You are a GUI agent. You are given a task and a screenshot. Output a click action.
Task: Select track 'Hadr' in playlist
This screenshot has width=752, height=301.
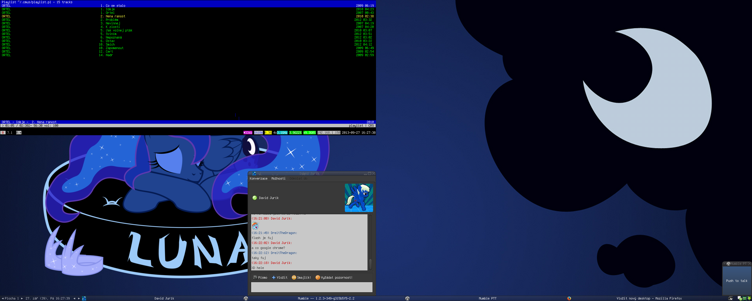[188, 55]
